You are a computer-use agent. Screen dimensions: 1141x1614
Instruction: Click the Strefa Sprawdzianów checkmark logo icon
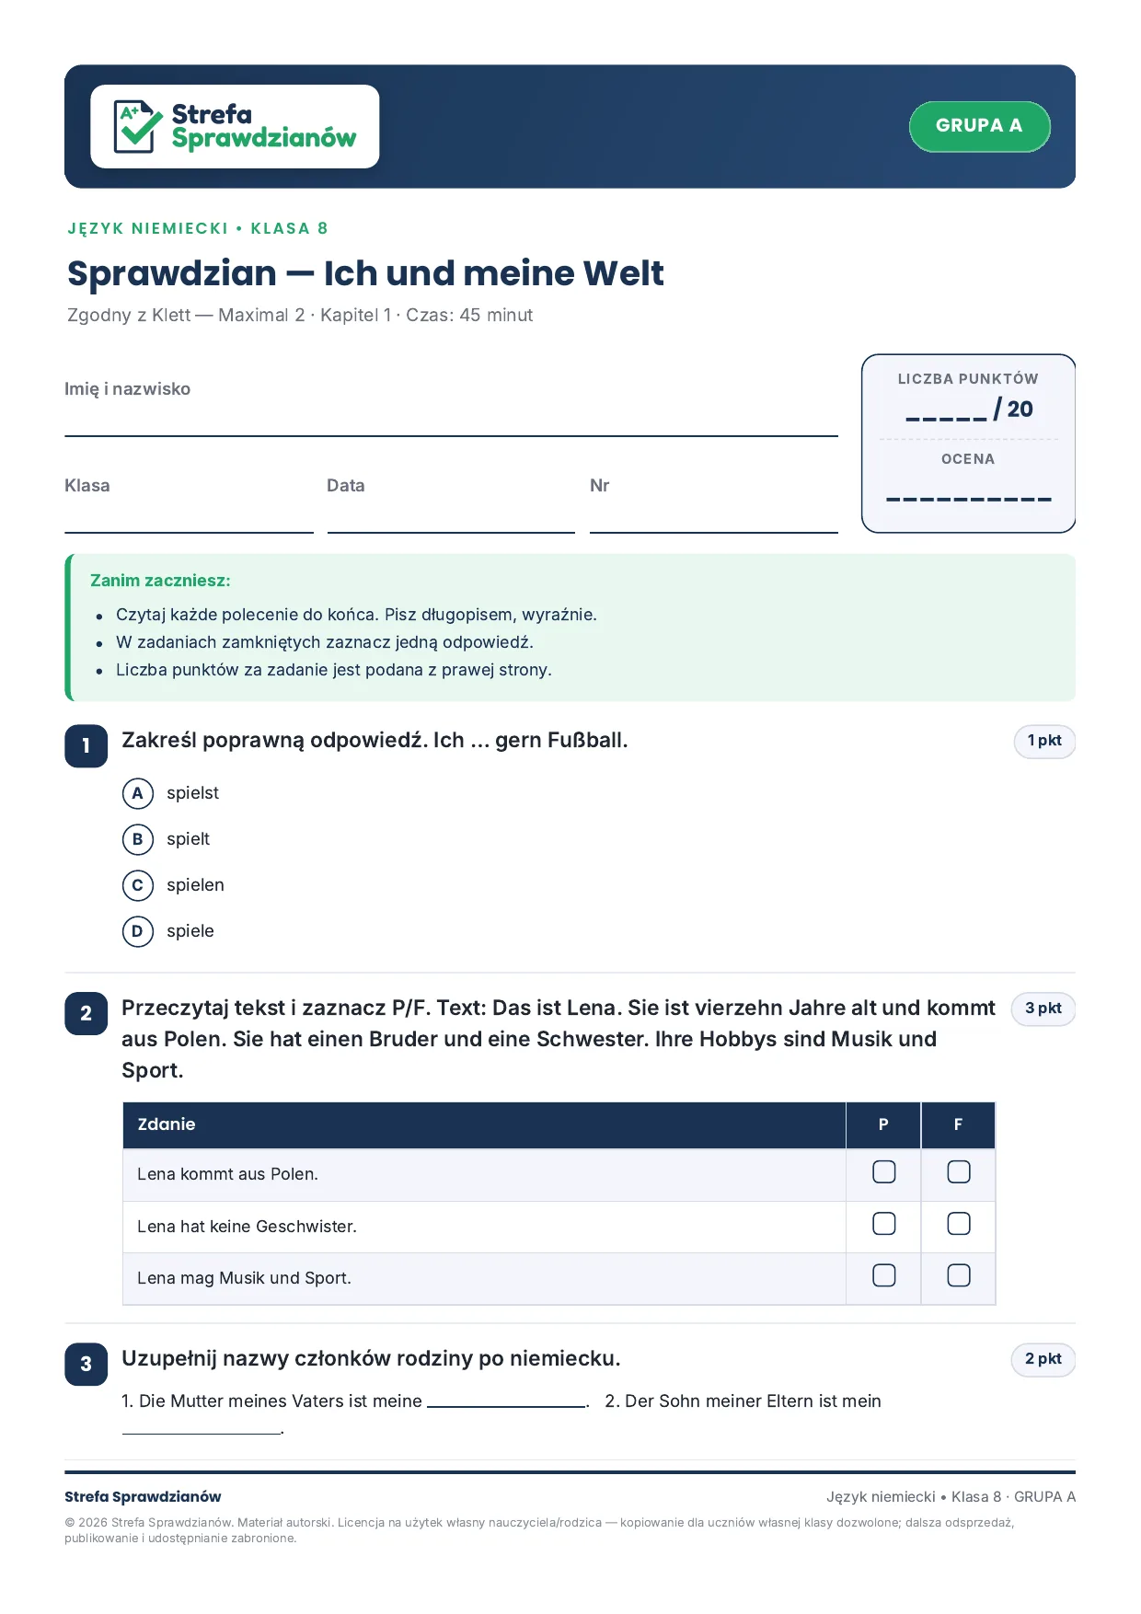point(137,126)
